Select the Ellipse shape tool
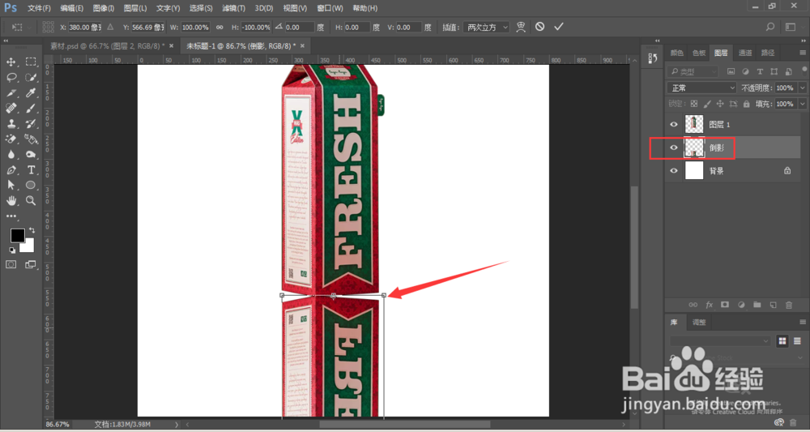 [x=31, y=185]
